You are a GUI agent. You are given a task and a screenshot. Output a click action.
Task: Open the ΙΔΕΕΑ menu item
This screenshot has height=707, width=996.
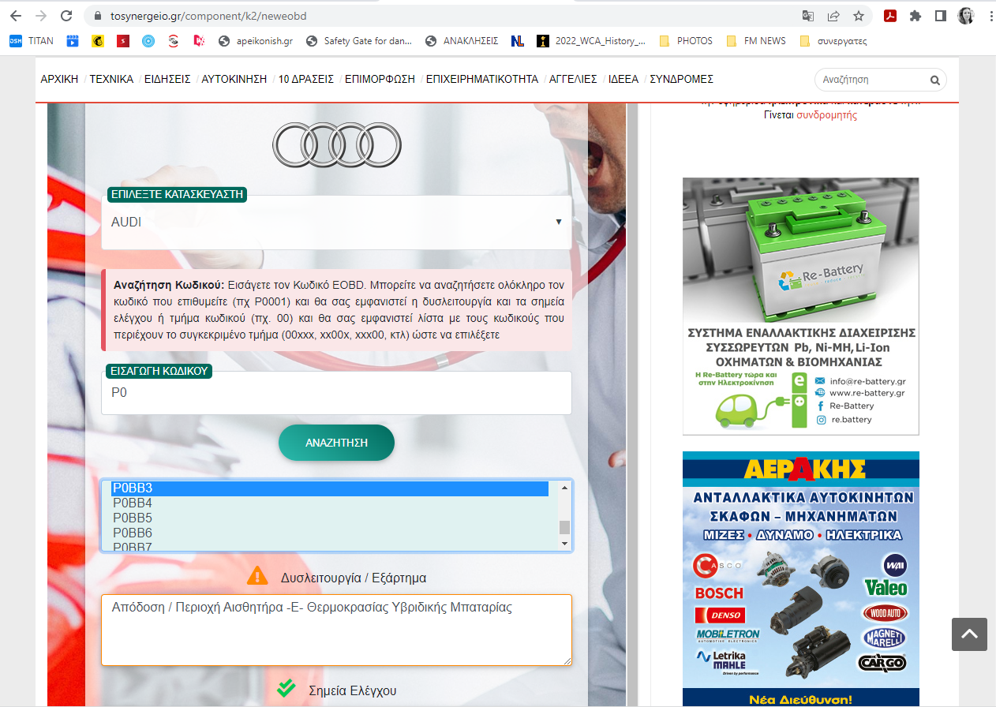623,79
